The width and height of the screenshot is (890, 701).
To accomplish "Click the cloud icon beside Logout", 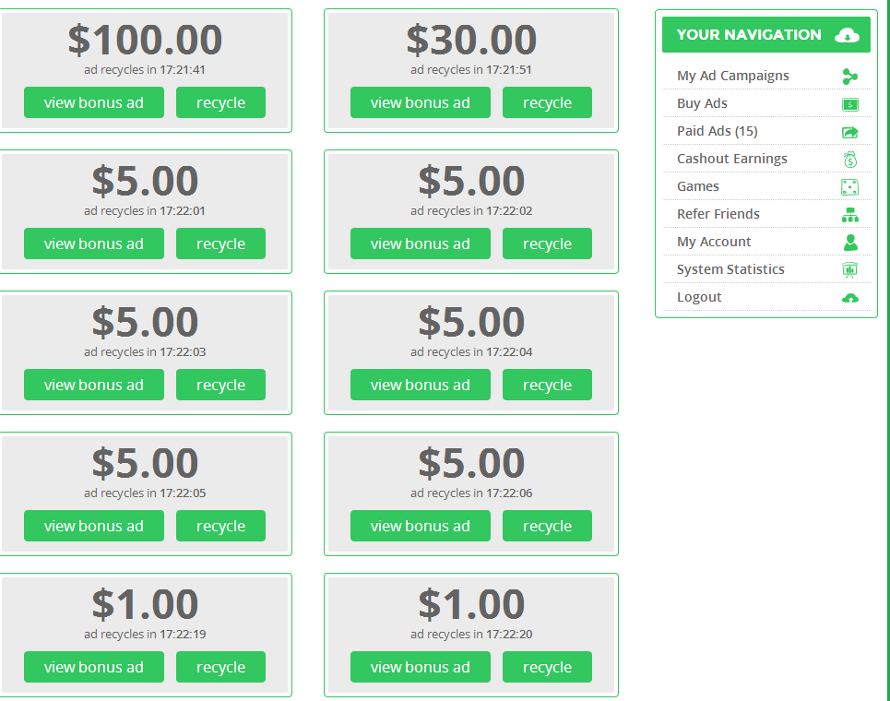I will point(849,298).
